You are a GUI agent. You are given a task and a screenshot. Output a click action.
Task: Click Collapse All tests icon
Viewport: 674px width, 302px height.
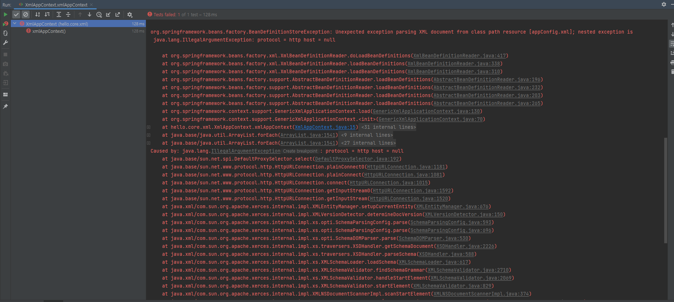click(68, 14)
